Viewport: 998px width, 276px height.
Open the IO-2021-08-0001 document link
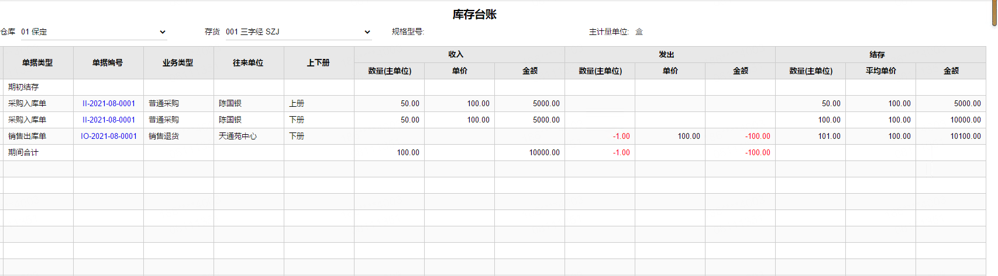click(x=109, y=136)
